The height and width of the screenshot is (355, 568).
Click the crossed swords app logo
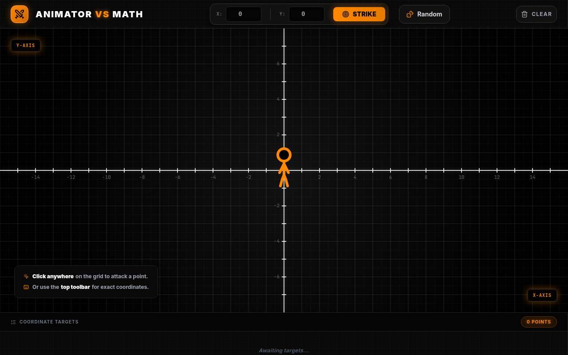20,14
